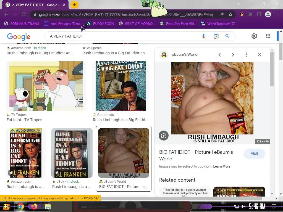Image resolution: width=283 pixels, height=212 pixels.
Task: Search by image with the Lens camera icon
Action: (216, 36)
